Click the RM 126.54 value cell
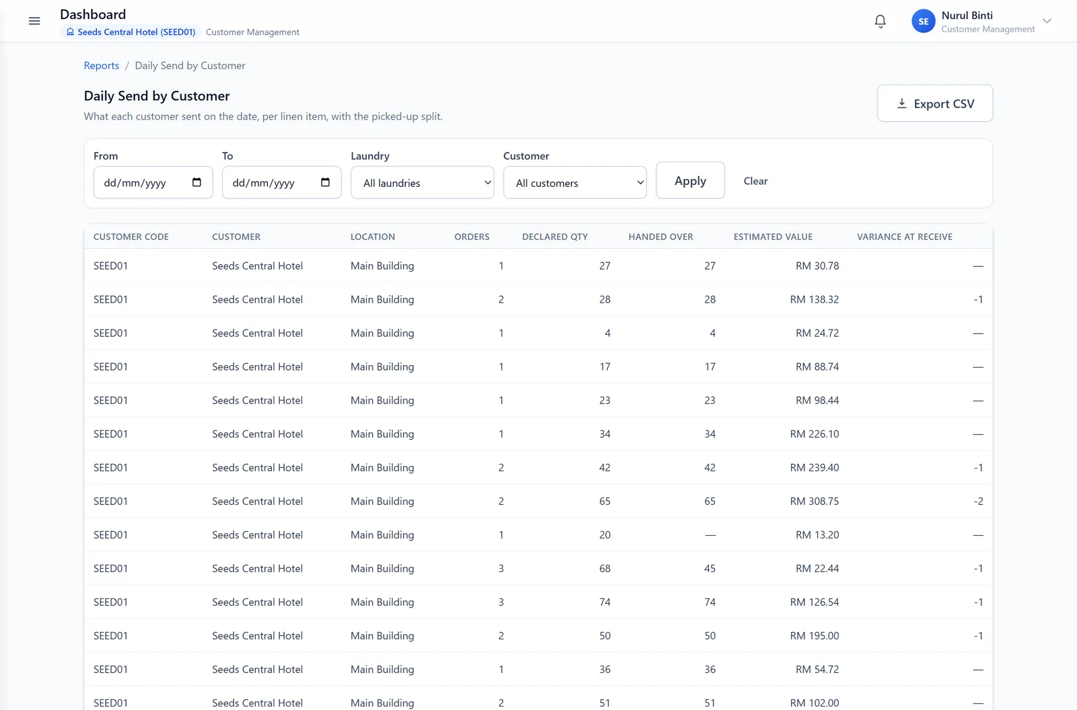This screenshot has height=710, width=1077. 814,602
